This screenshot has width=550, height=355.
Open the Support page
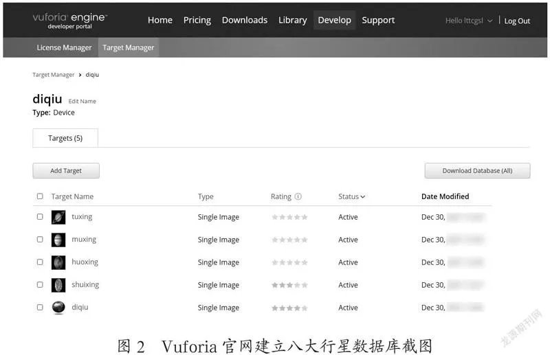[x=378, y=21]
